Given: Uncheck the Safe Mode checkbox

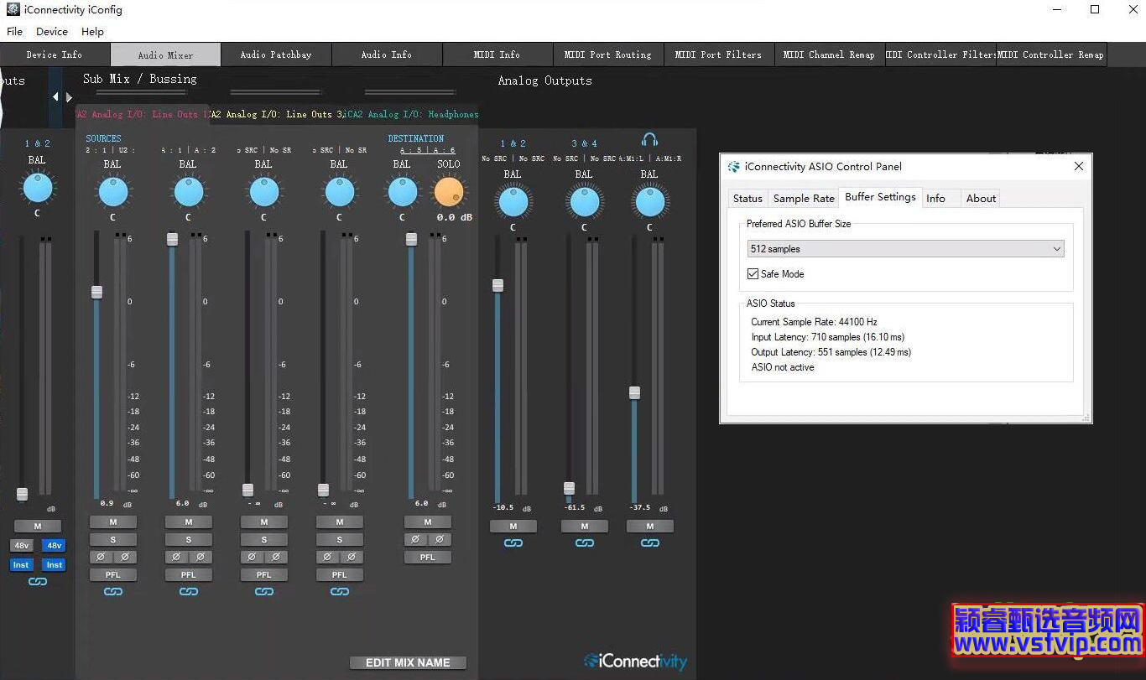Looking at the screenshot, I should coord(753,274).
